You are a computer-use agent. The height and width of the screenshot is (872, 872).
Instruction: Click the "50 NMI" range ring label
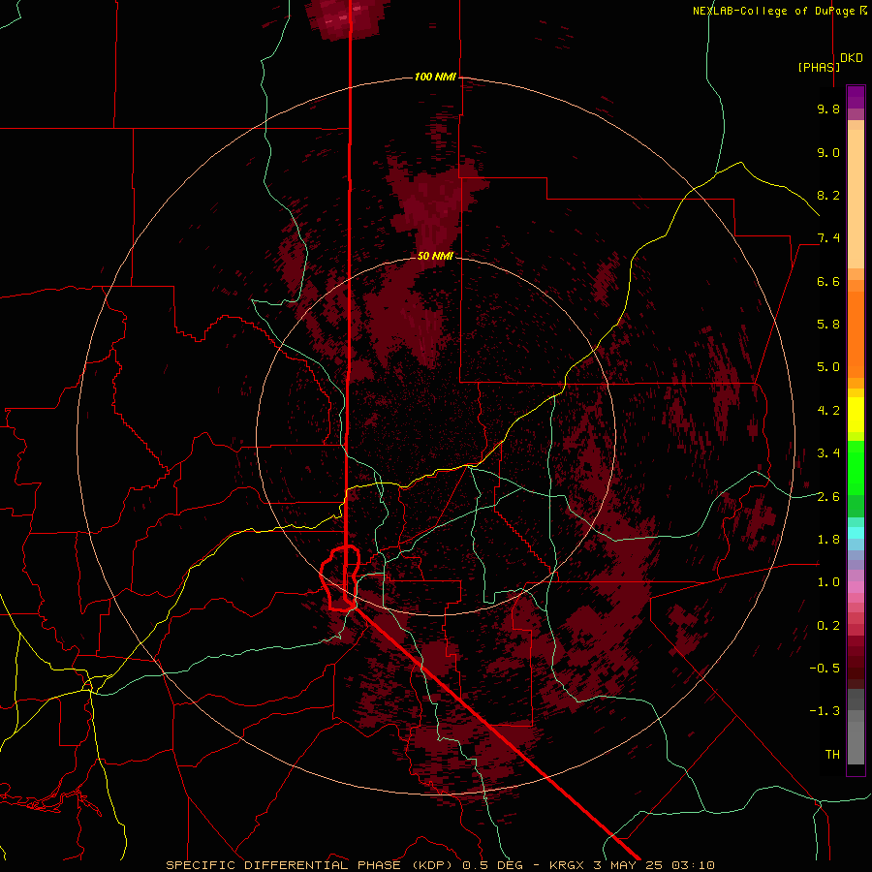[435, 256]
